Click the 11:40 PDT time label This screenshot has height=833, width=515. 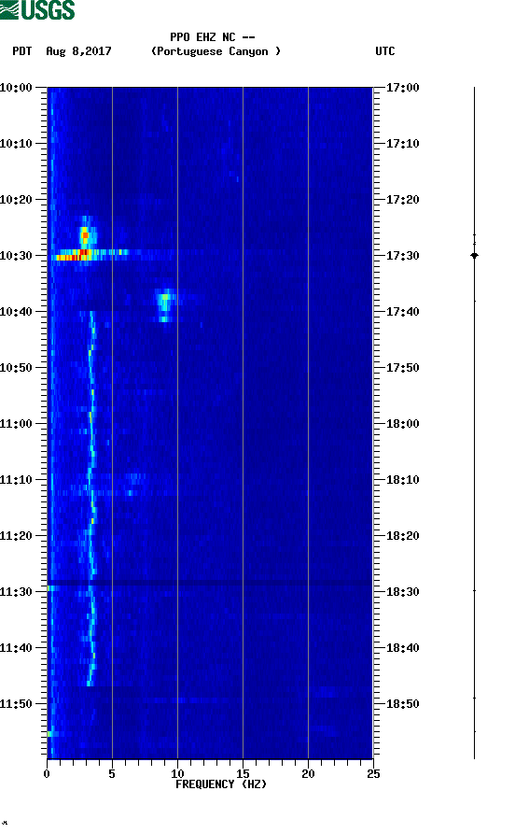(x=16, y=648)
